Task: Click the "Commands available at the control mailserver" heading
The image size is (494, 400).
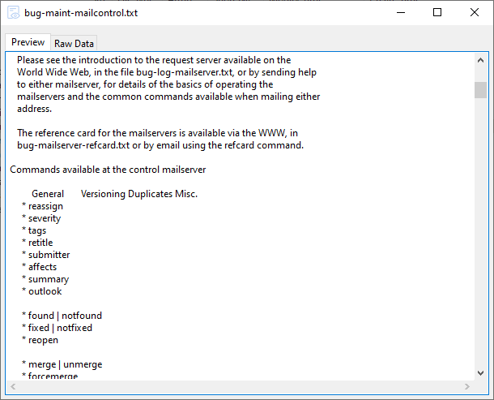Action: [108, 170]
